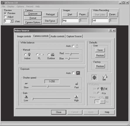Screen dimensions: 130x126
Task: Open the Options menu
Action: point(20,6)
